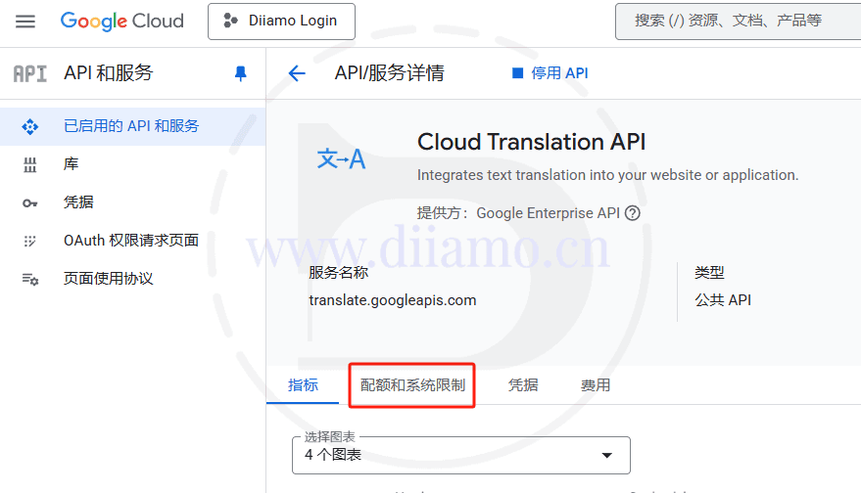Click the API icon in sidebar header
The width and height of the screenshot is (861, 493).
(29, 73)
